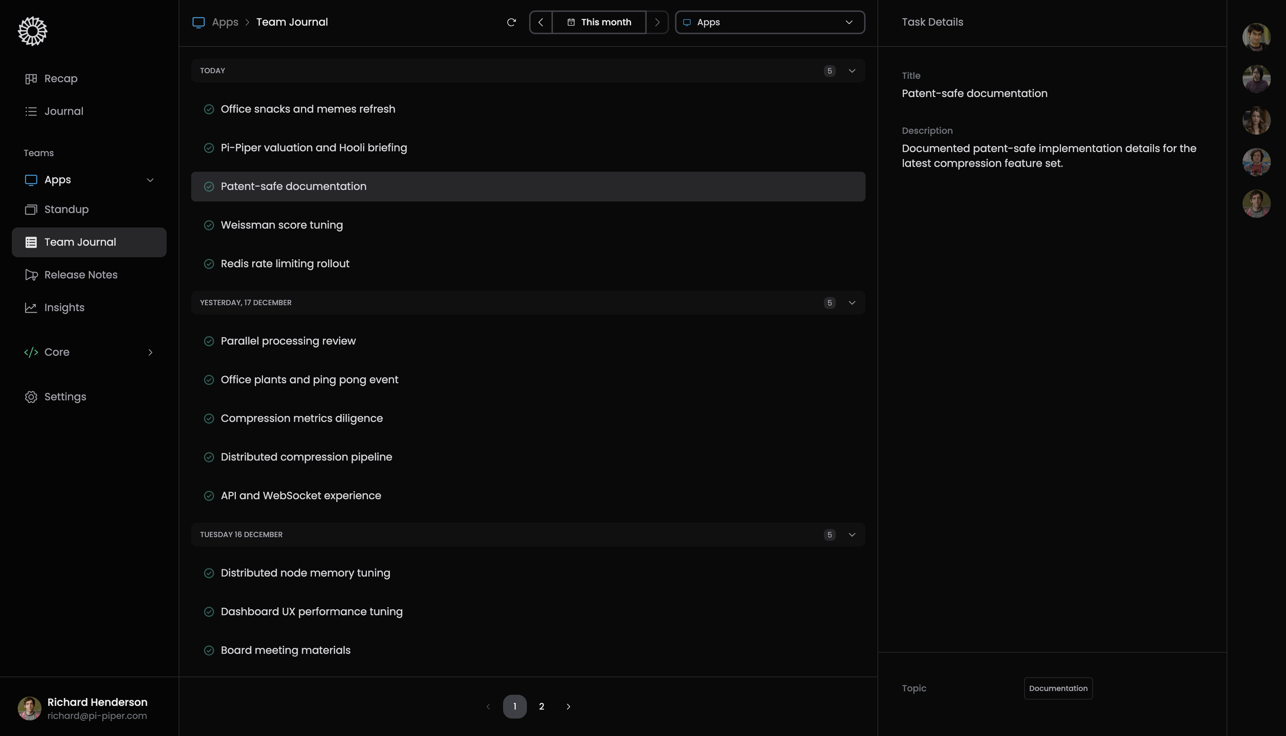Toggle check circle for Weissman score tuning
This screenshot has height=736, width=1286.
(209, 225)
